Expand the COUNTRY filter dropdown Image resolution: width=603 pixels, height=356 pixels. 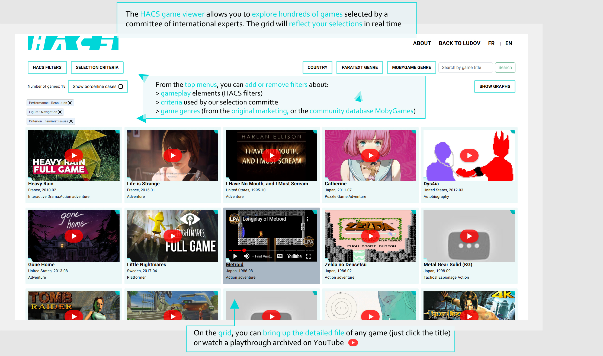(317, 68)
